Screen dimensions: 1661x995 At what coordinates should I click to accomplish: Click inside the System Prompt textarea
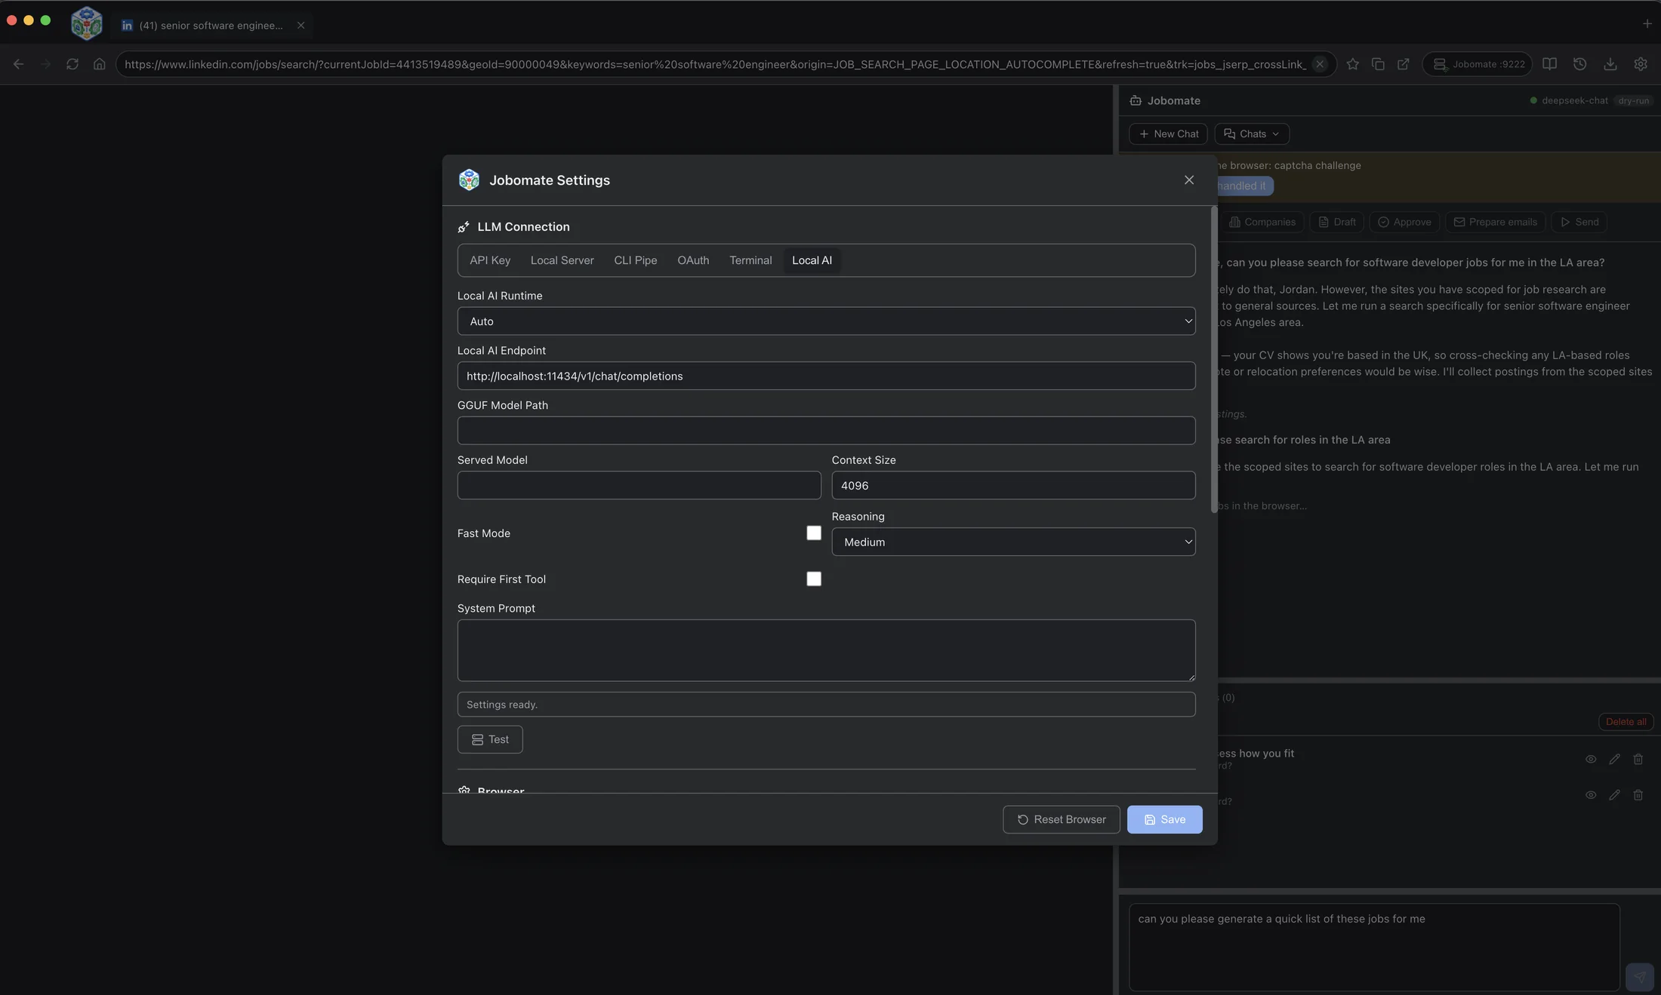[826, 650]
